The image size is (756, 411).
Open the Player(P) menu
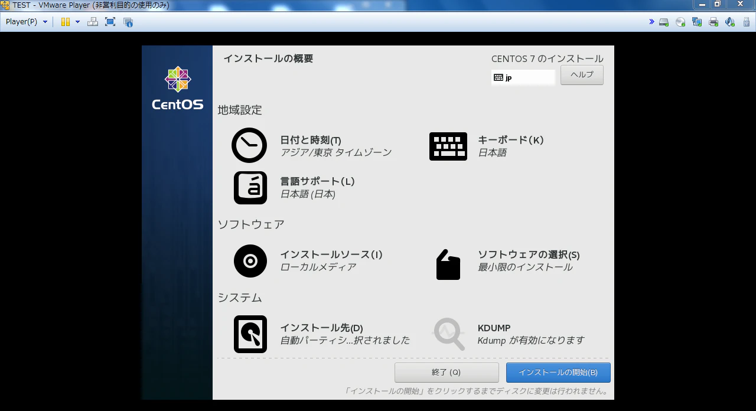[x=27, y=22]
